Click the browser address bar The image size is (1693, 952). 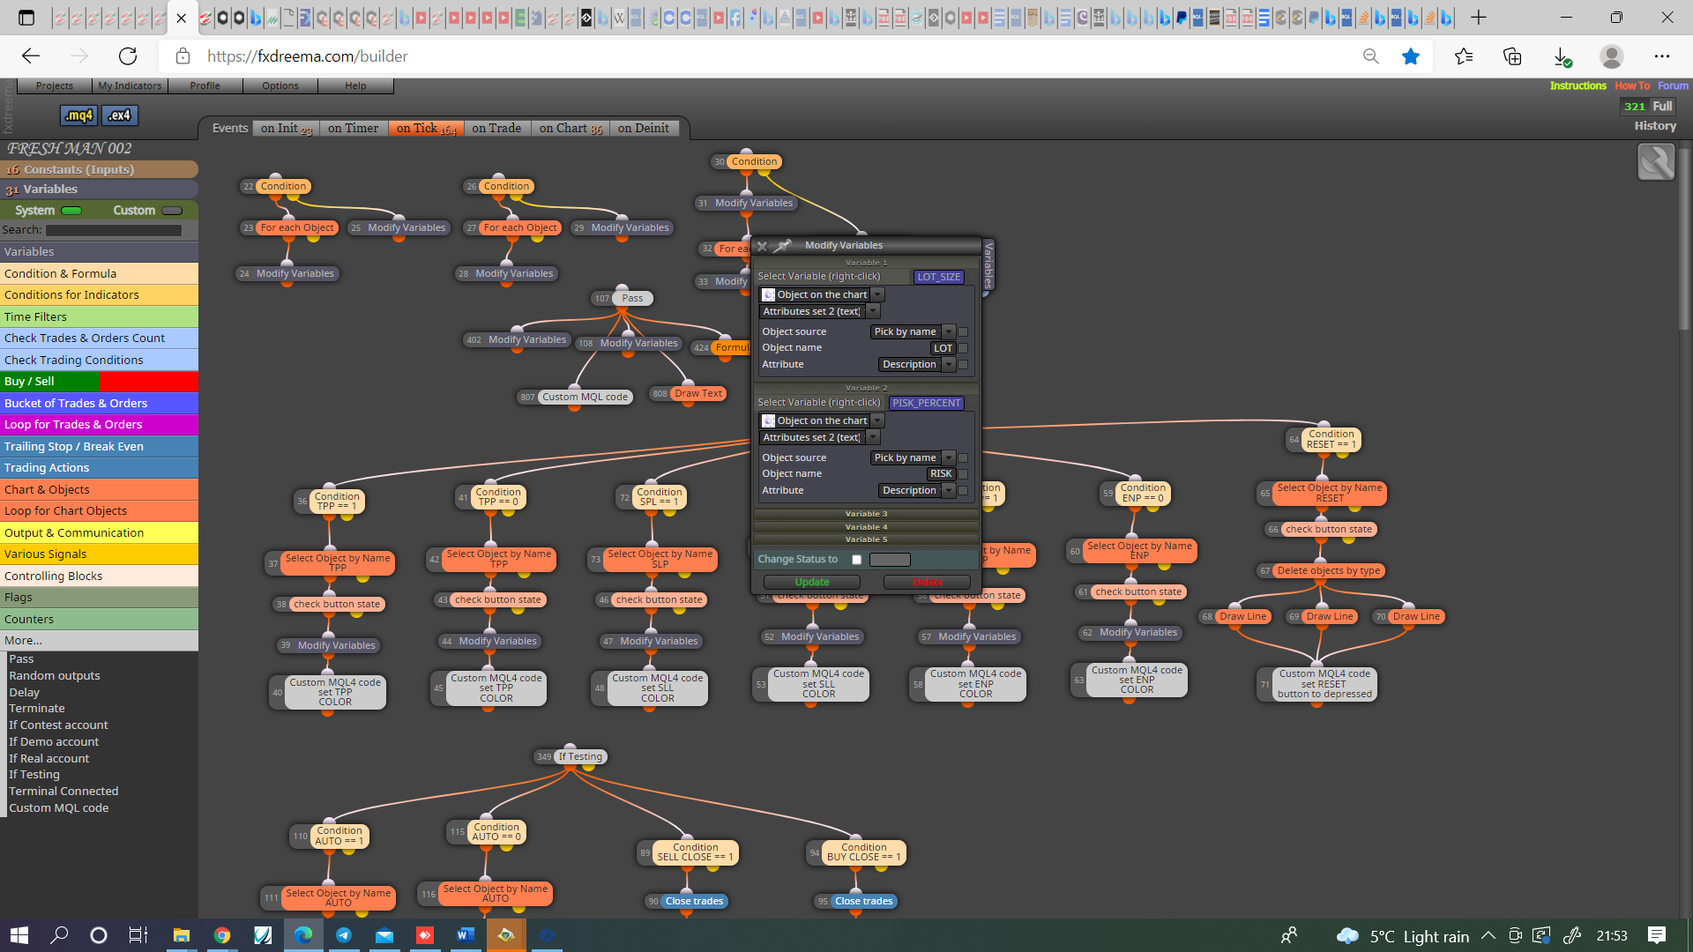coord(758,56)
